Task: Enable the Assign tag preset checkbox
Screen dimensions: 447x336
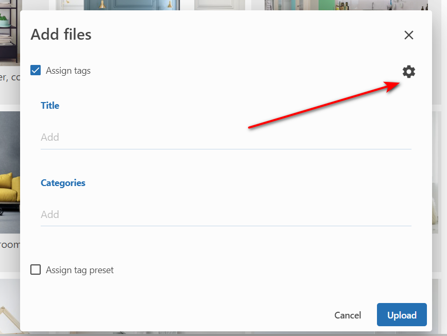Action: coord(36,270)
